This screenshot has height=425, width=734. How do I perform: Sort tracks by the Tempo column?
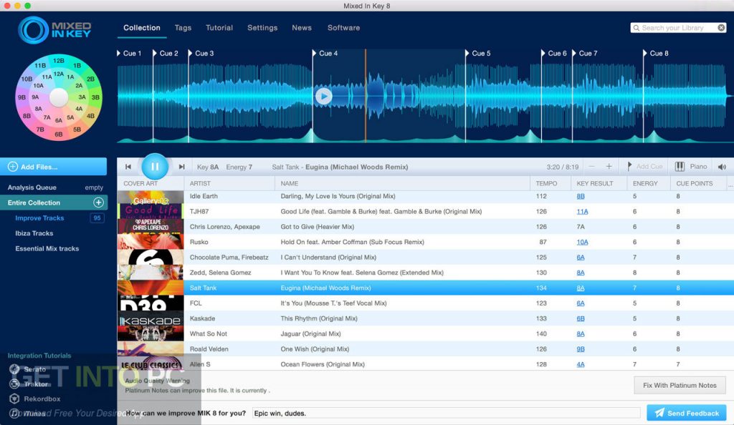tap(550, 184)
